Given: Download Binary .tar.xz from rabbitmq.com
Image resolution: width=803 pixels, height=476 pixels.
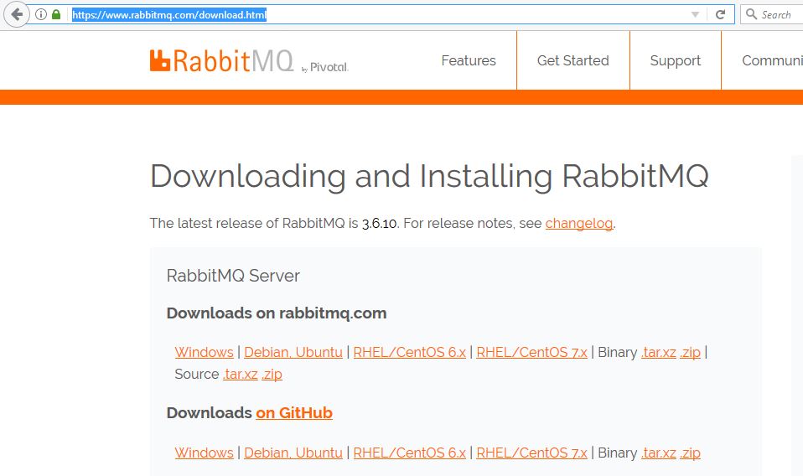Looking at the screenshot, I should tap(659, 352).
